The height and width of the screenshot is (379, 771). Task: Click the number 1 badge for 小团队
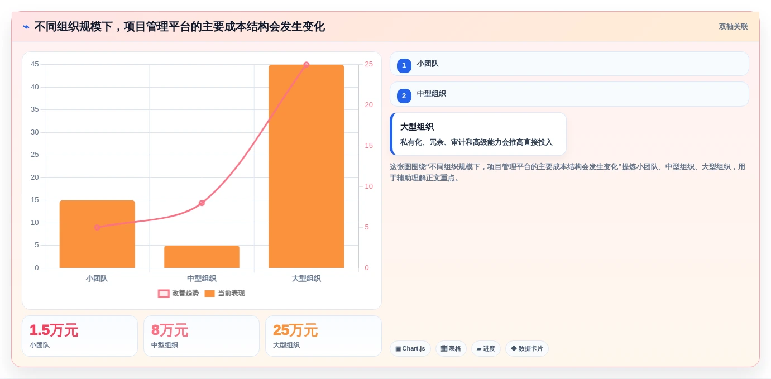click(x=404, y=65)
